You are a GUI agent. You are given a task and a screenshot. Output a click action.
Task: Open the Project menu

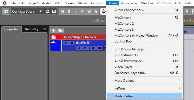tap(33, 3)
